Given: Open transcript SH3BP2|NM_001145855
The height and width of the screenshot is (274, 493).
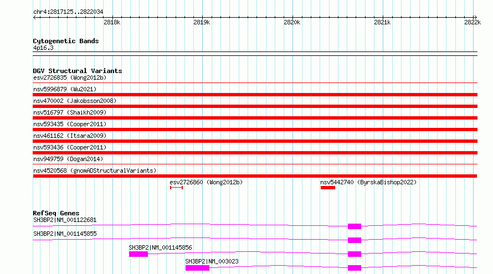Looking at the screenshot, I should 65,234.
